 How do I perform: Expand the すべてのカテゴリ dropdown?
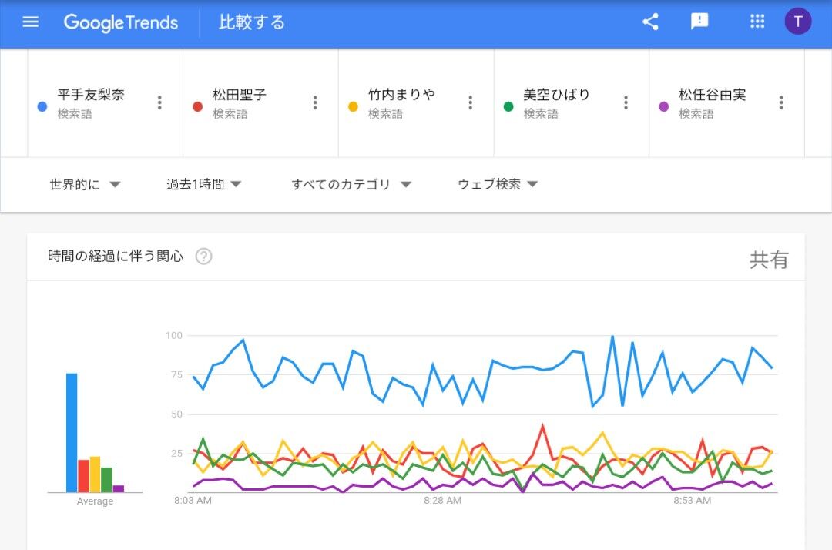tap(351, 184)
